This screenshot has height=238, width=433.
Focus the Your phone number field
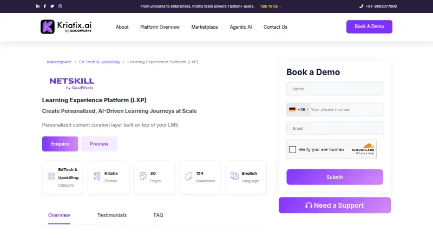(x=346, y=110)
